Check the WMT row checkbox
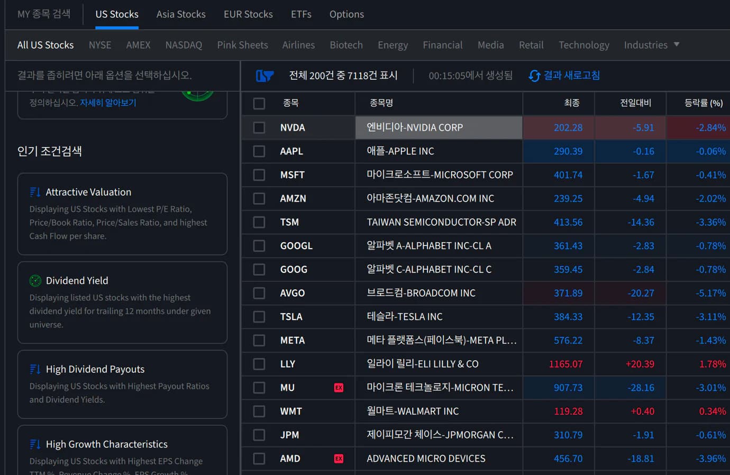This screenshot has height=475, width=730. [x=259, y=411]
